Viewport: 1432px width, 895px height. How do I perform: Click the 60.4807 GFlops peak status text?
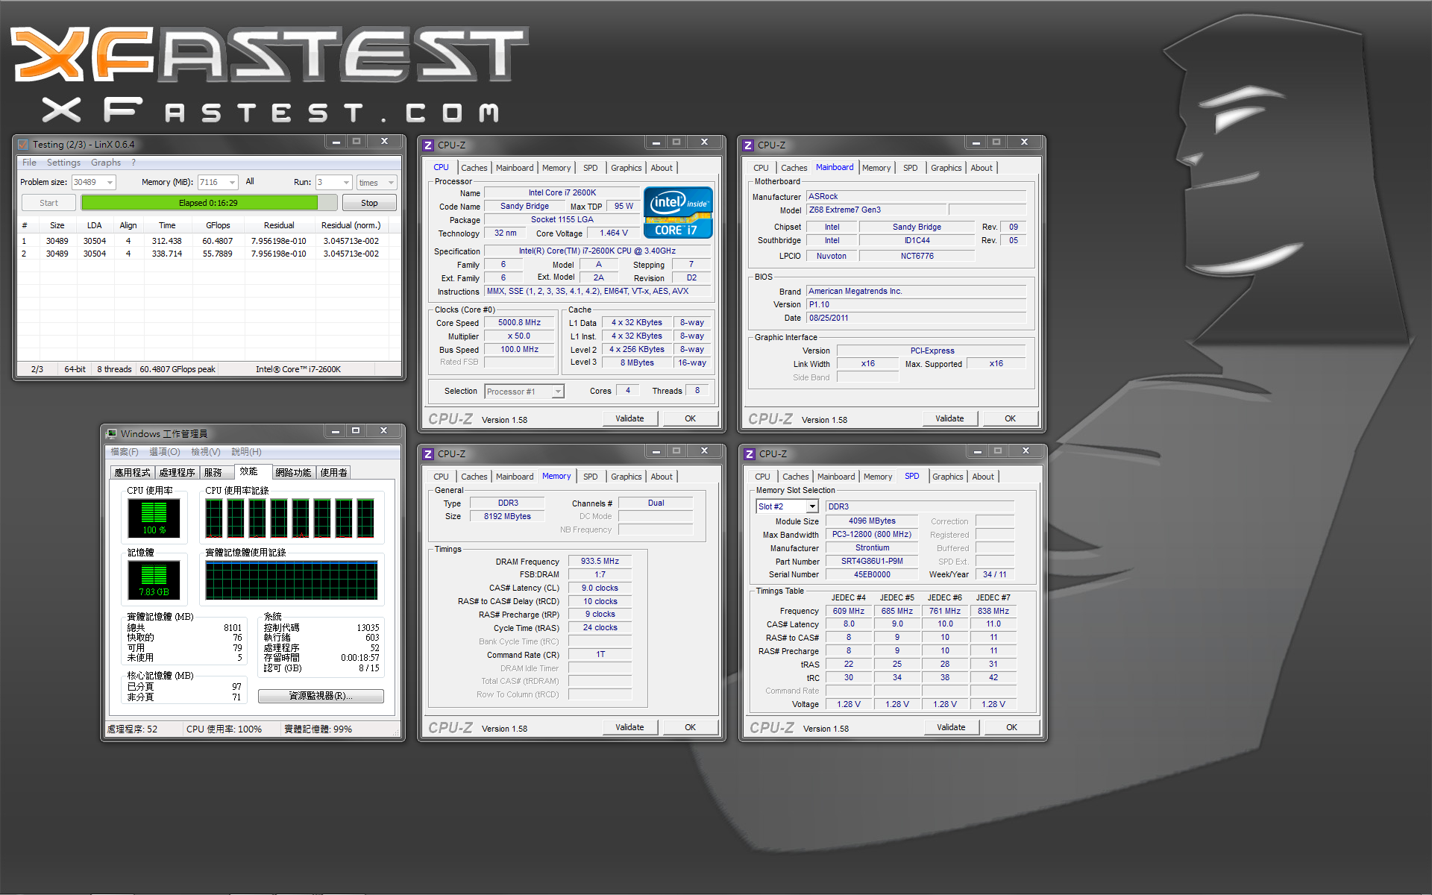point(178,369)
